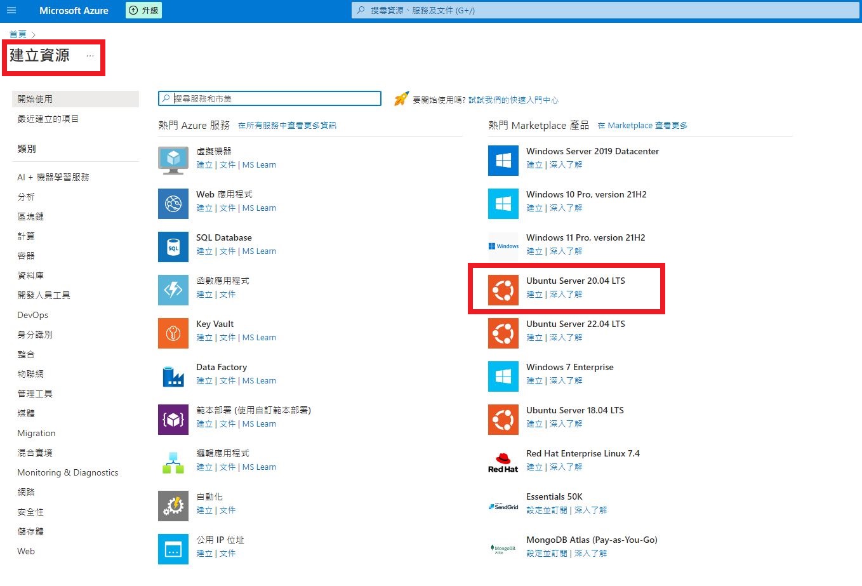Viewport: 862px width, 586px height.
Task: Click 建立 under 虛擬機器
Action: tap(204, 165)
